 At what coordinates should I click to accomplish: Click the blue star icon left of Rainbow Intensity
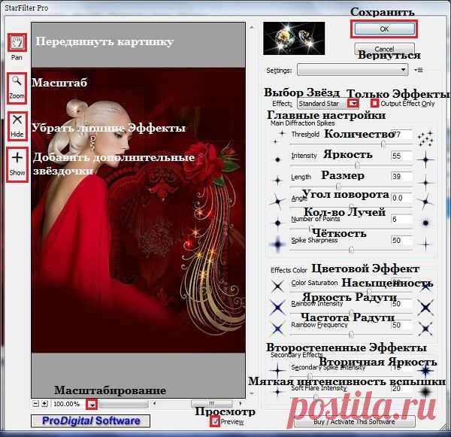point(277,307)
